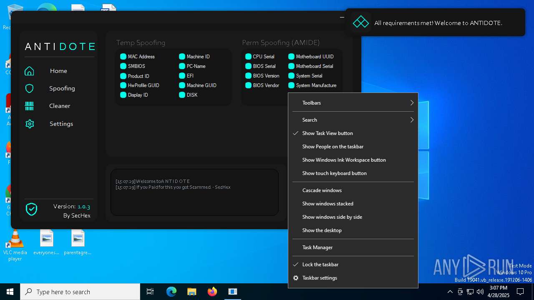Click the network tray icon
Screen dimensions: 534x300
click(x=470, y=292)
